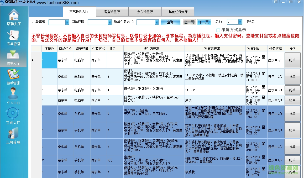Expand the 小号等级 dropdown
The image size is (304, 178).
(x=67, y=22)
